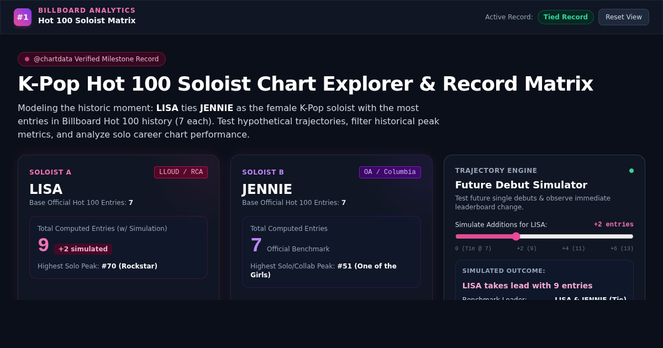Click the '+2 (9)' slider tick label
Image resolution: width=663 pixels, height=348 pixels.
[x=527, y=249]
